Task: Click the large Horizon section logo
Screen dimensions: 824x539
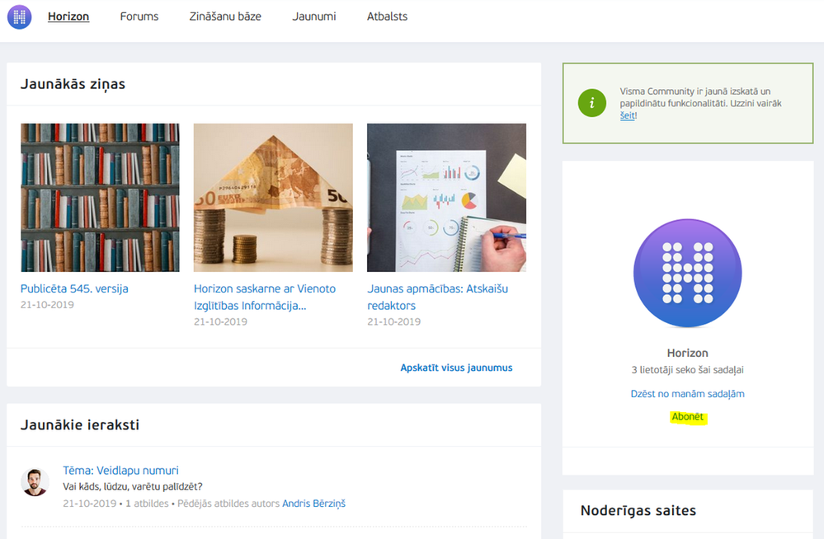Action: (x=687, y=273)
